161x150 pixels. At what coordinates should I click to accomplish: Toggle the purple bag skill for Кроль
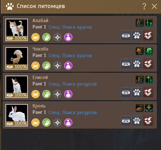pyautogui.click(x=68, y=122)
